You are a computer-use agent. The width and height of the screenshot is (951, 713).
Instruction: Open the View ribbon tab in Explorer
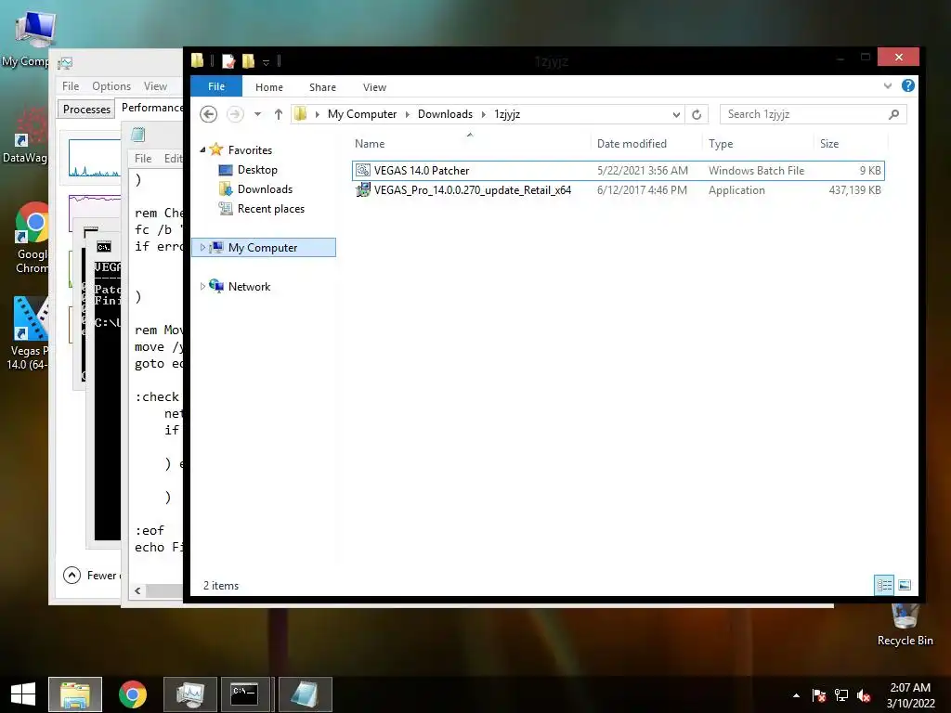374,87
